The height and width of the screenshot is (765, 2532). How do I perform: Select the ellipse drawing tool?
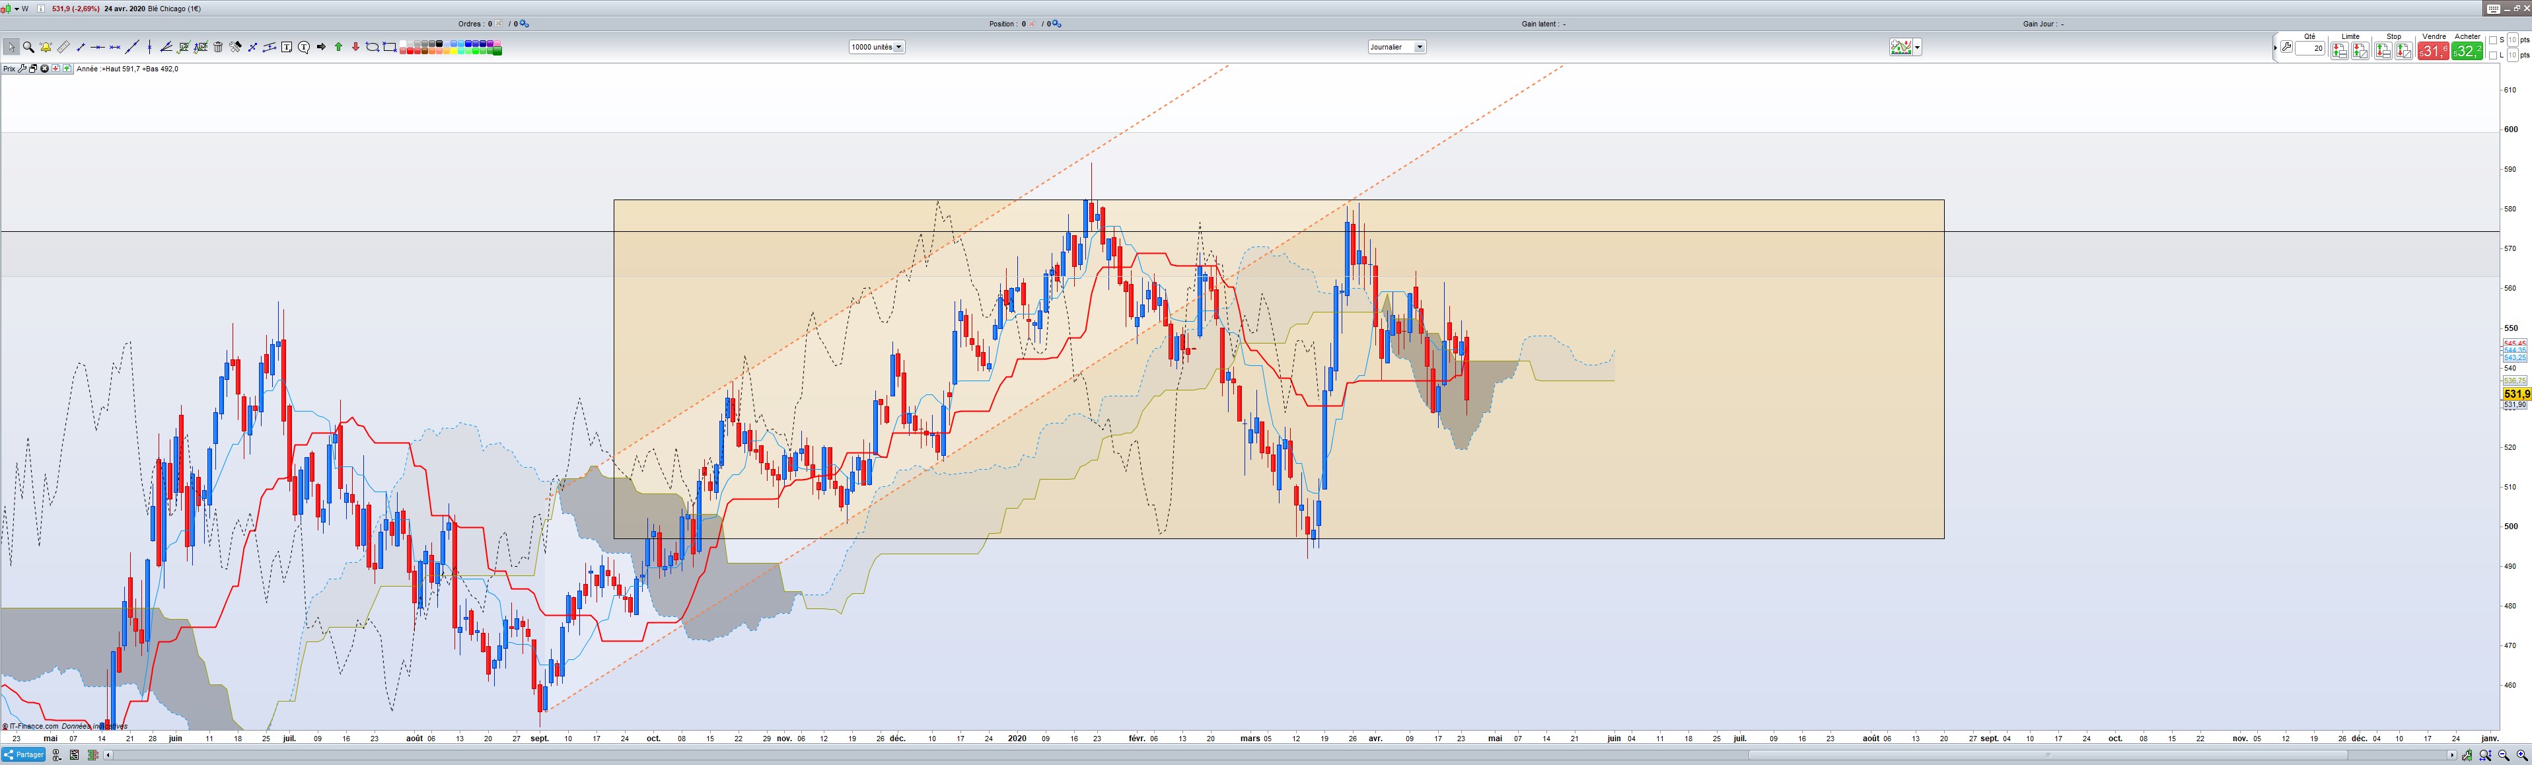click(373, 47)
